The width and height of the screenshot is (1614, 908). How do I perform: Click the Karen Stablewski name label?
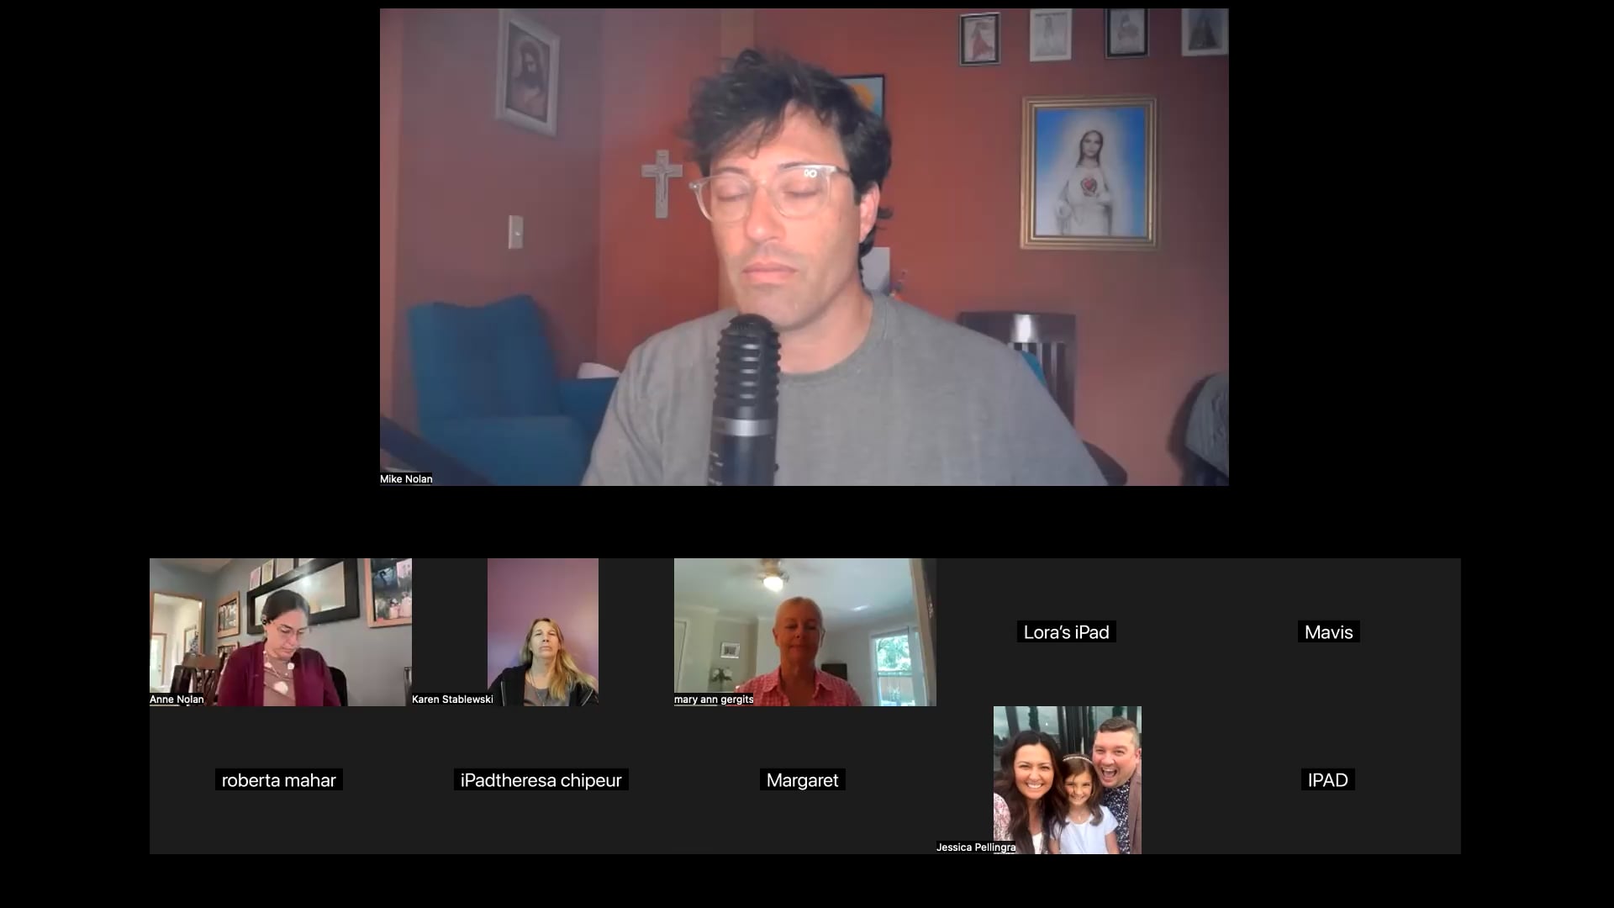(x=452, y=699)
